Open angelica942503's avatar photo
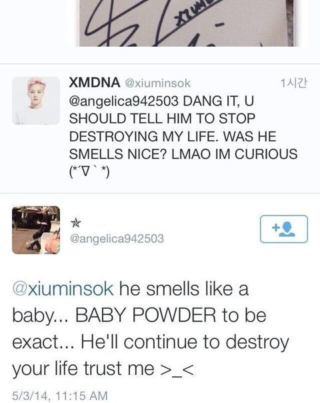This screenshot has height=403, width=320. [36, 230]
